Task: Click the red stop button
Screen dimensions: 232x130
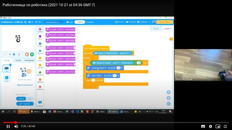Action: [27, 55]
